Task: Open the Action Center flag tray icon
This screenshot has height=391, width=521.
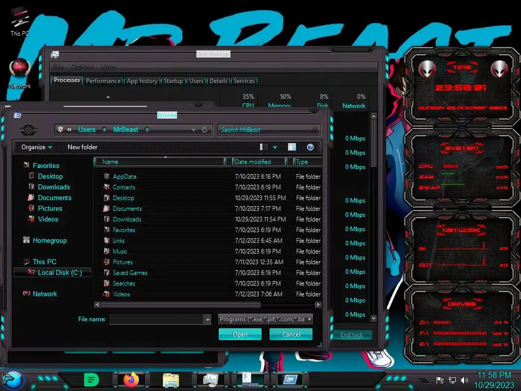Action: pyautogui.click(x=440, y=380)
